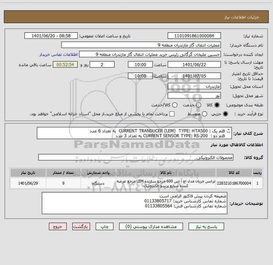
Task: Choose the جزیی purchase type radio
Action: [225, 114]
